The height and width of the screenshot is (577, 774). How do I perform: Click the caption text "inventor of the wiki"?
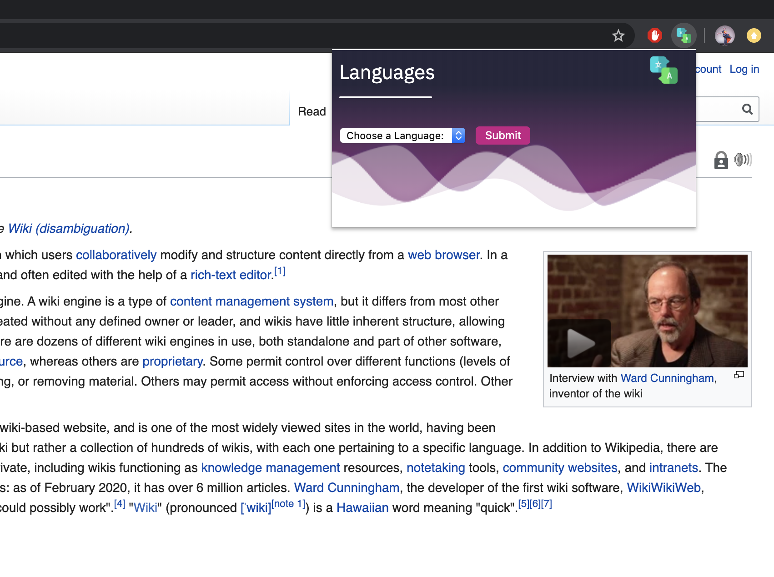click(596, 394)
